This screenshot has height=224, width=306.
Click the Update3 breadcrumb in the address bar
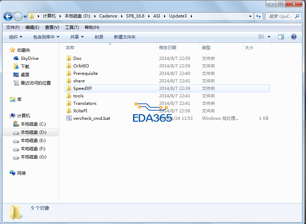coord(178,16)
